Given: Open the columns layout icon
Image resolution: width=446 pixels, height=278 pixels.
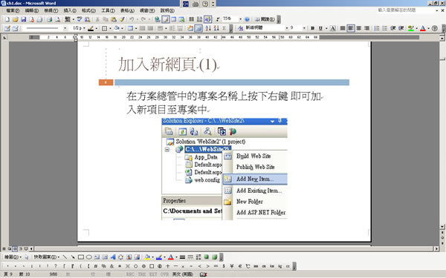Looking at the screenshot, I should tap(192, 19).
